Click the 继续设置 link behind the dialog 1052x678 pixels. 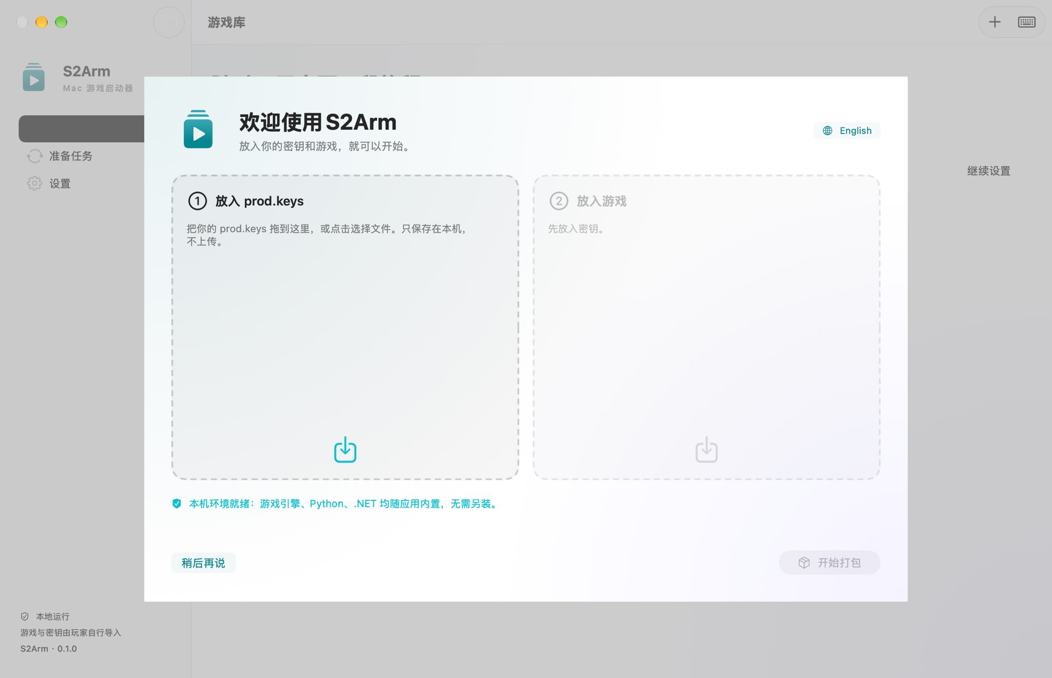988,171
